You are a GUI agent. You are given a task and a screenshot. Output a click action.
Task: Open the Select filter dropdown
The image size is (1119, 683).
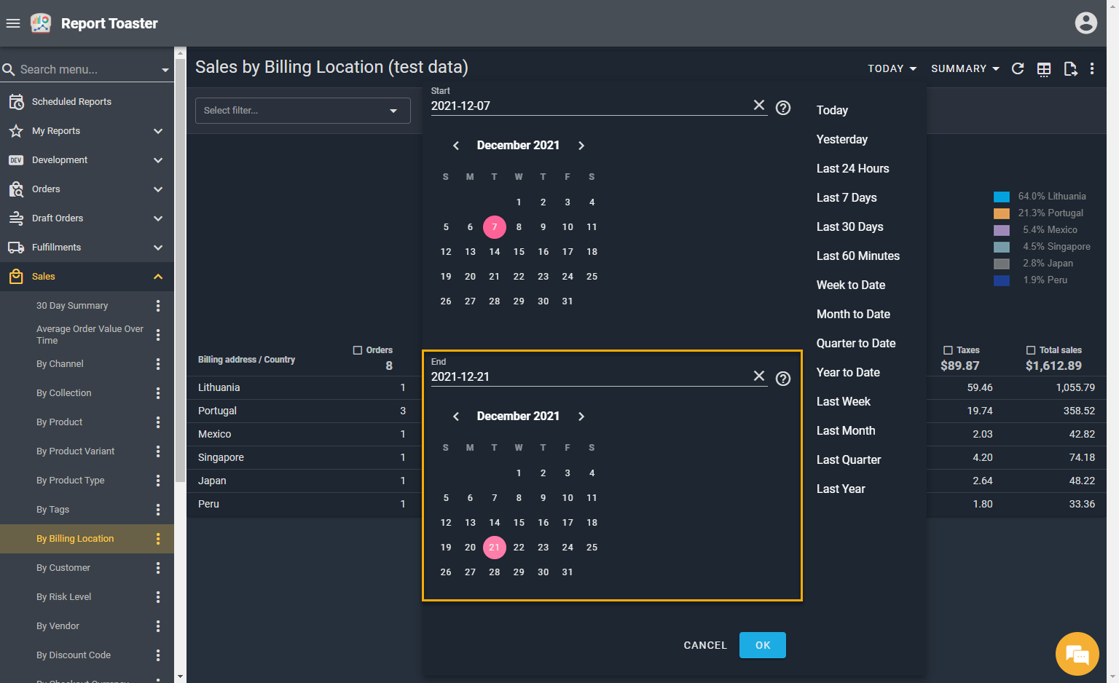point(302,111)
